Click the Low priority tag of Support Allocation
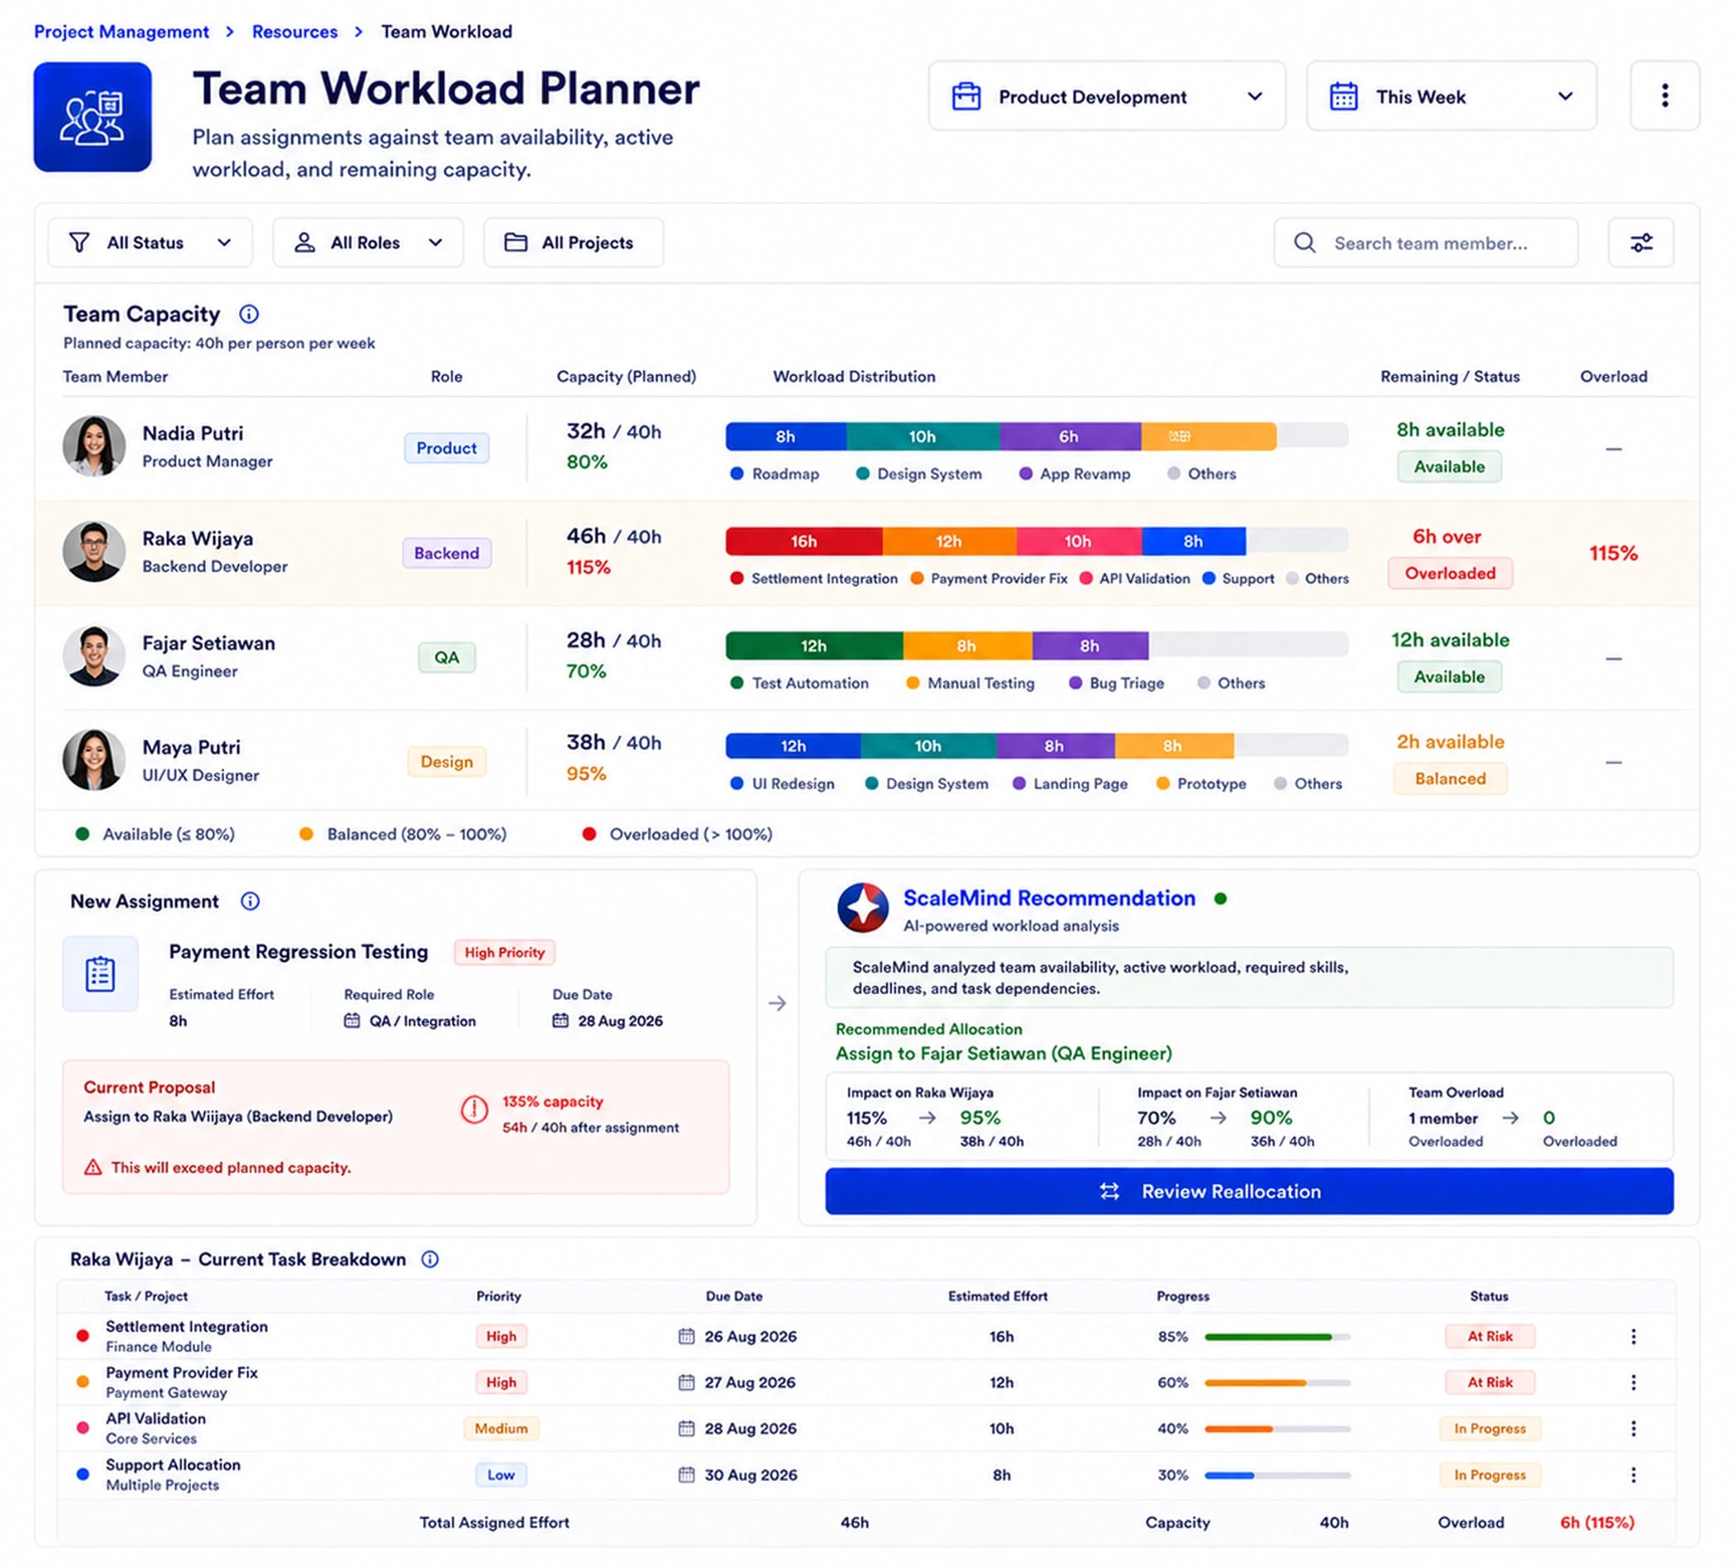The width and height of the screenshot is (1736, 1567). coord(501,1475)
